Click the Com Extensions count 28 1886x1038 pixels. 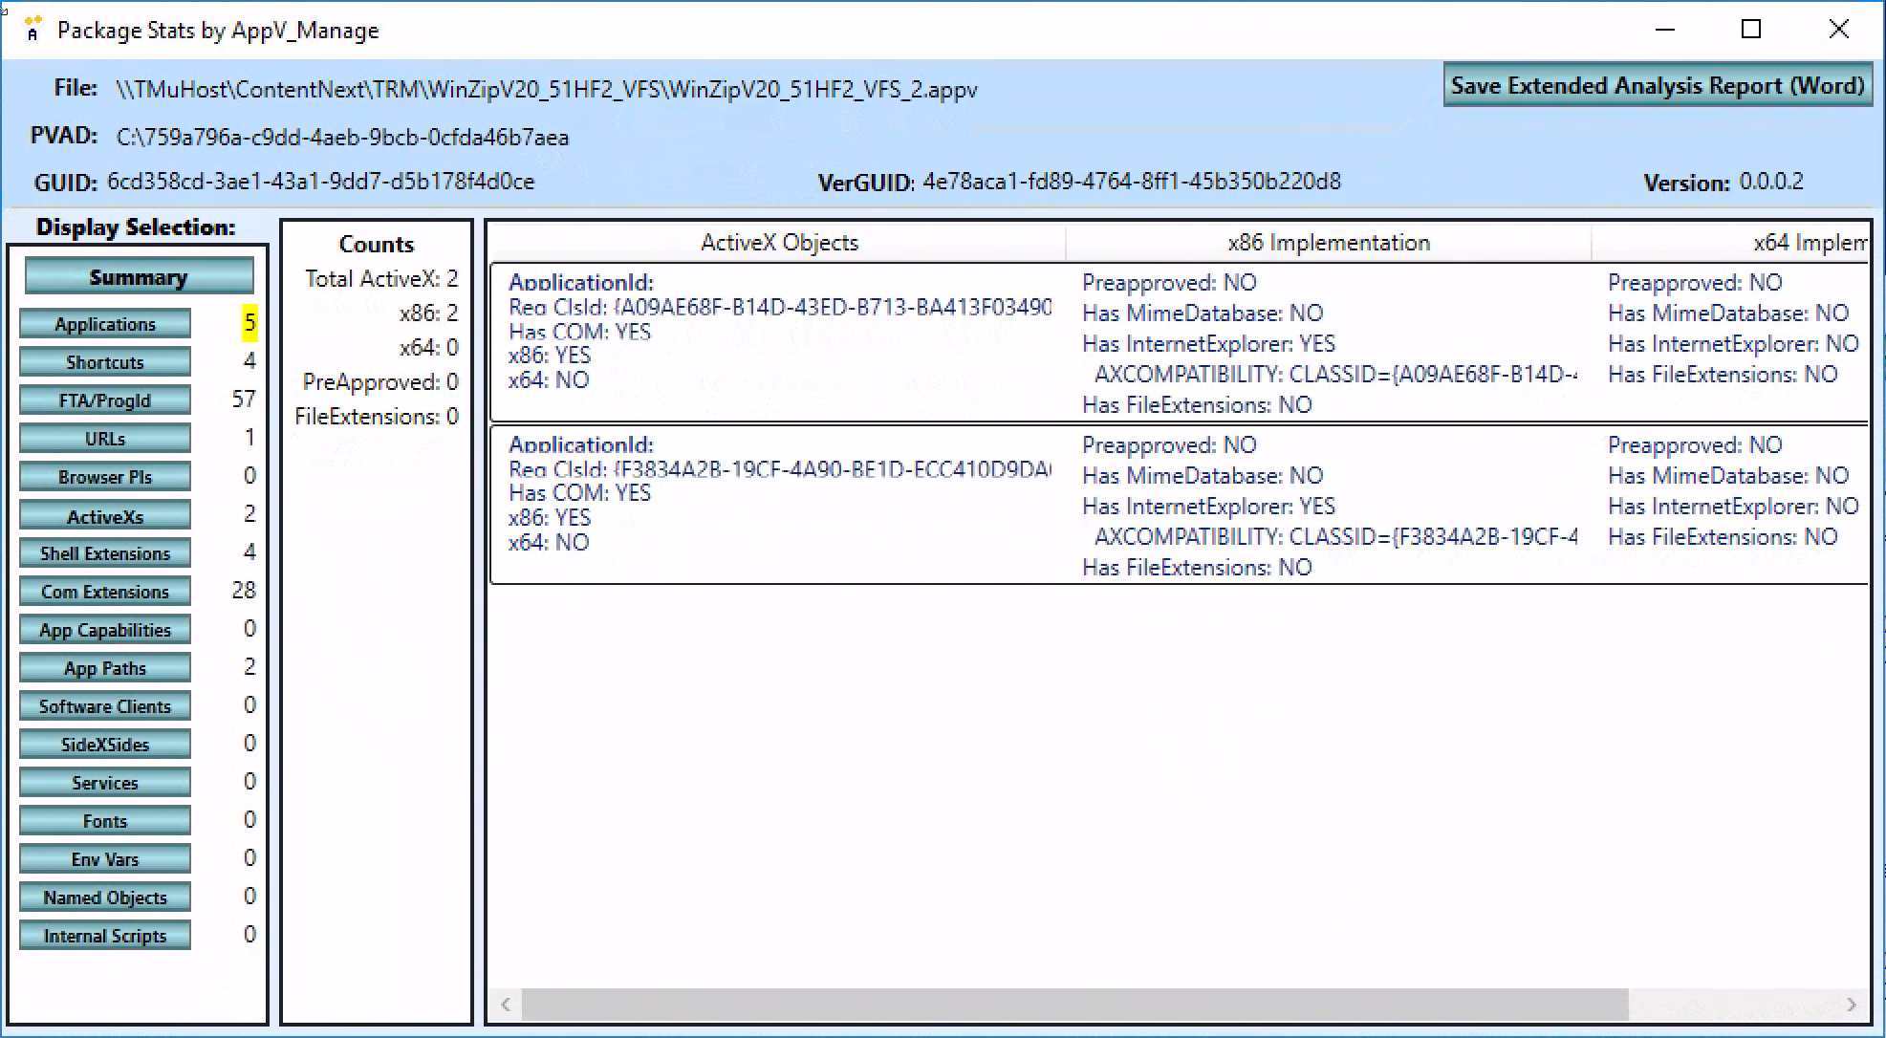(244, 591)
